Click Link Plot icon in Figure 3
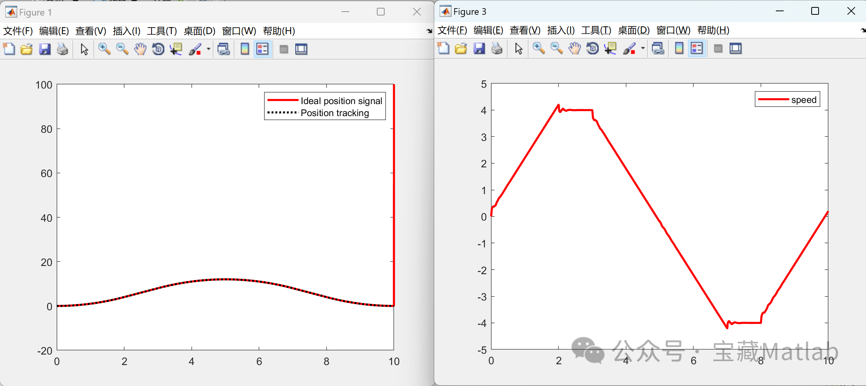The width and height of the screenshot is (866, 386). tap(658, 48)
